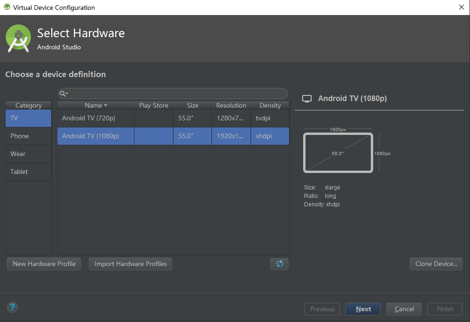Click the xhdpi density cell in the table
The height and width of the screenshot is (322, 470).
pyautogui.click(x=270, y=136)
